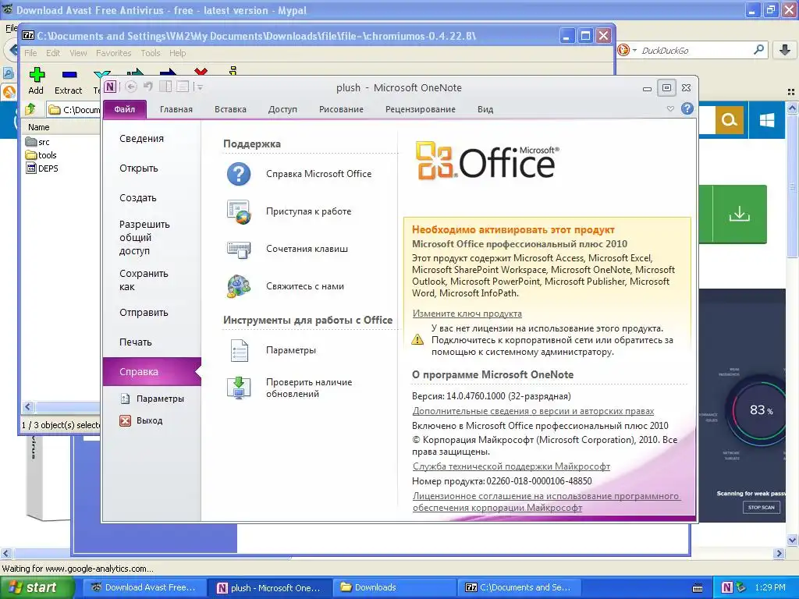Select Разрешить общий доступ in backstage menu

point(152,237)
